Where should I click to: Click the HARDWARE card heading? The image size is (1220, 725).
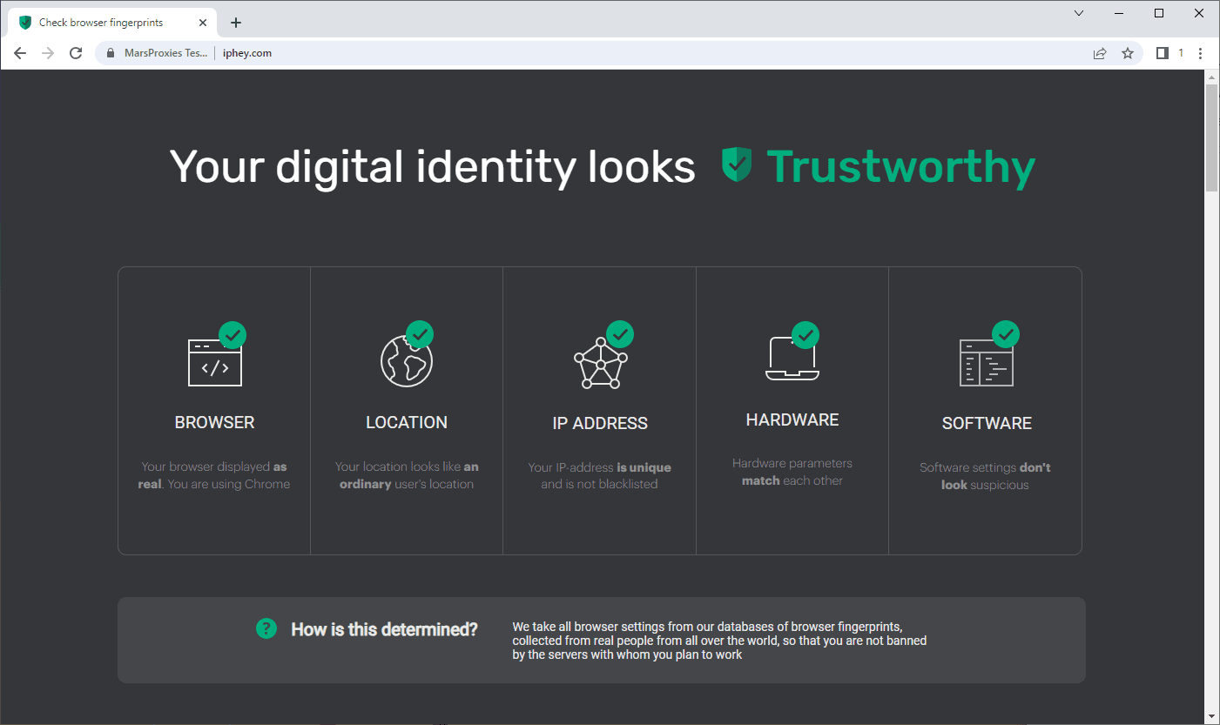click(x=792, y=420)
